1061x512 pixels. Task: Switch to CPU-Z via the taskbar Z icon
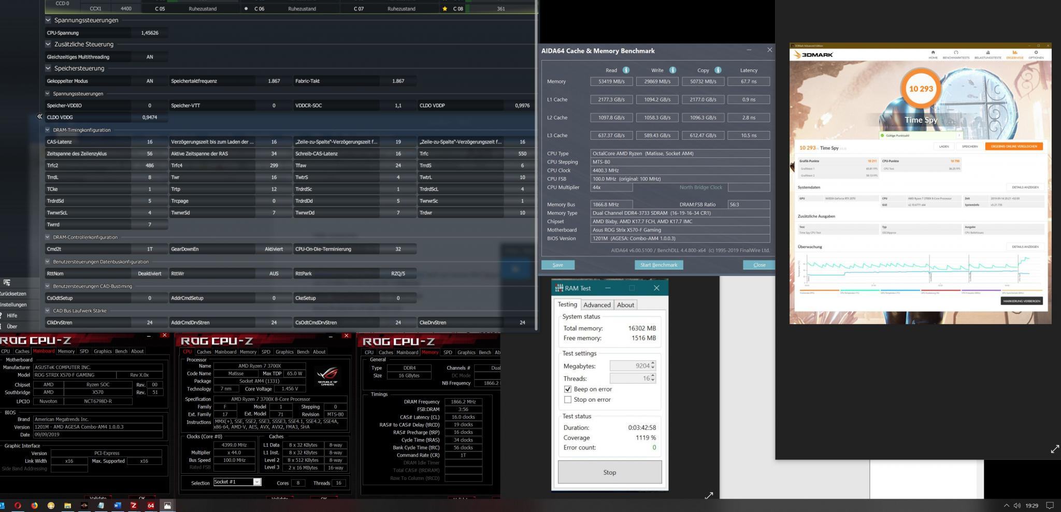click(x=134, y=505)
